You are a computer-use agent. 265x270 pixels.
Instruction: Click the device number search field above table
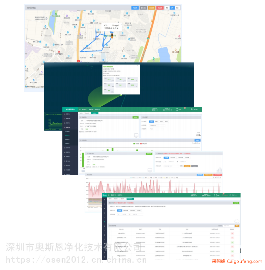click(x=229, y=226)
